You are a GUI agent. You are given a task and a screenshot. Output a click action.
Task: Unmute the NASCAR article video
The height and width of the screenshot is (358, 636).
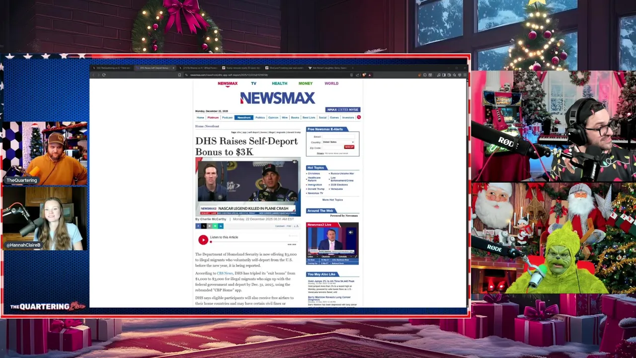[295, 162]
